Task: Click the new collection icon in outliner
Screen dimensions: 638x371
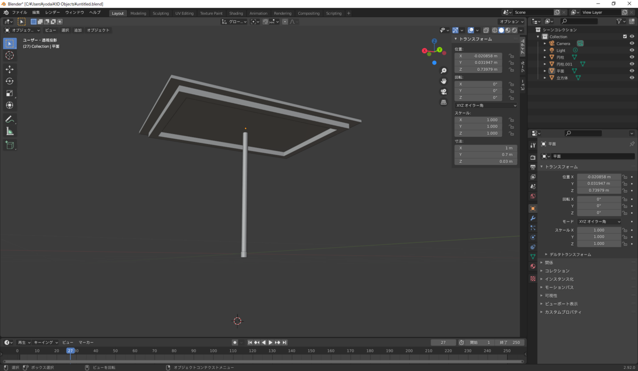Action: [632, 21]
